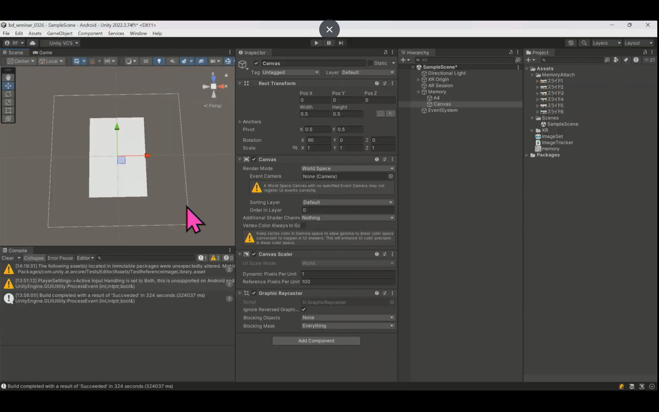Image resolution: width=659 pixels, height=412 pixels.
Task: Select the Rect tool
Action: tap(8, 111)
